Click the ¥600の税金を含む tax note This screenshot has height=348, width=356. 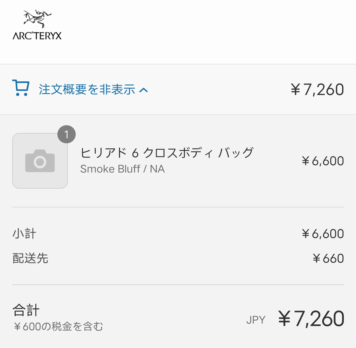pyautogui.click(x=58, y=327)
